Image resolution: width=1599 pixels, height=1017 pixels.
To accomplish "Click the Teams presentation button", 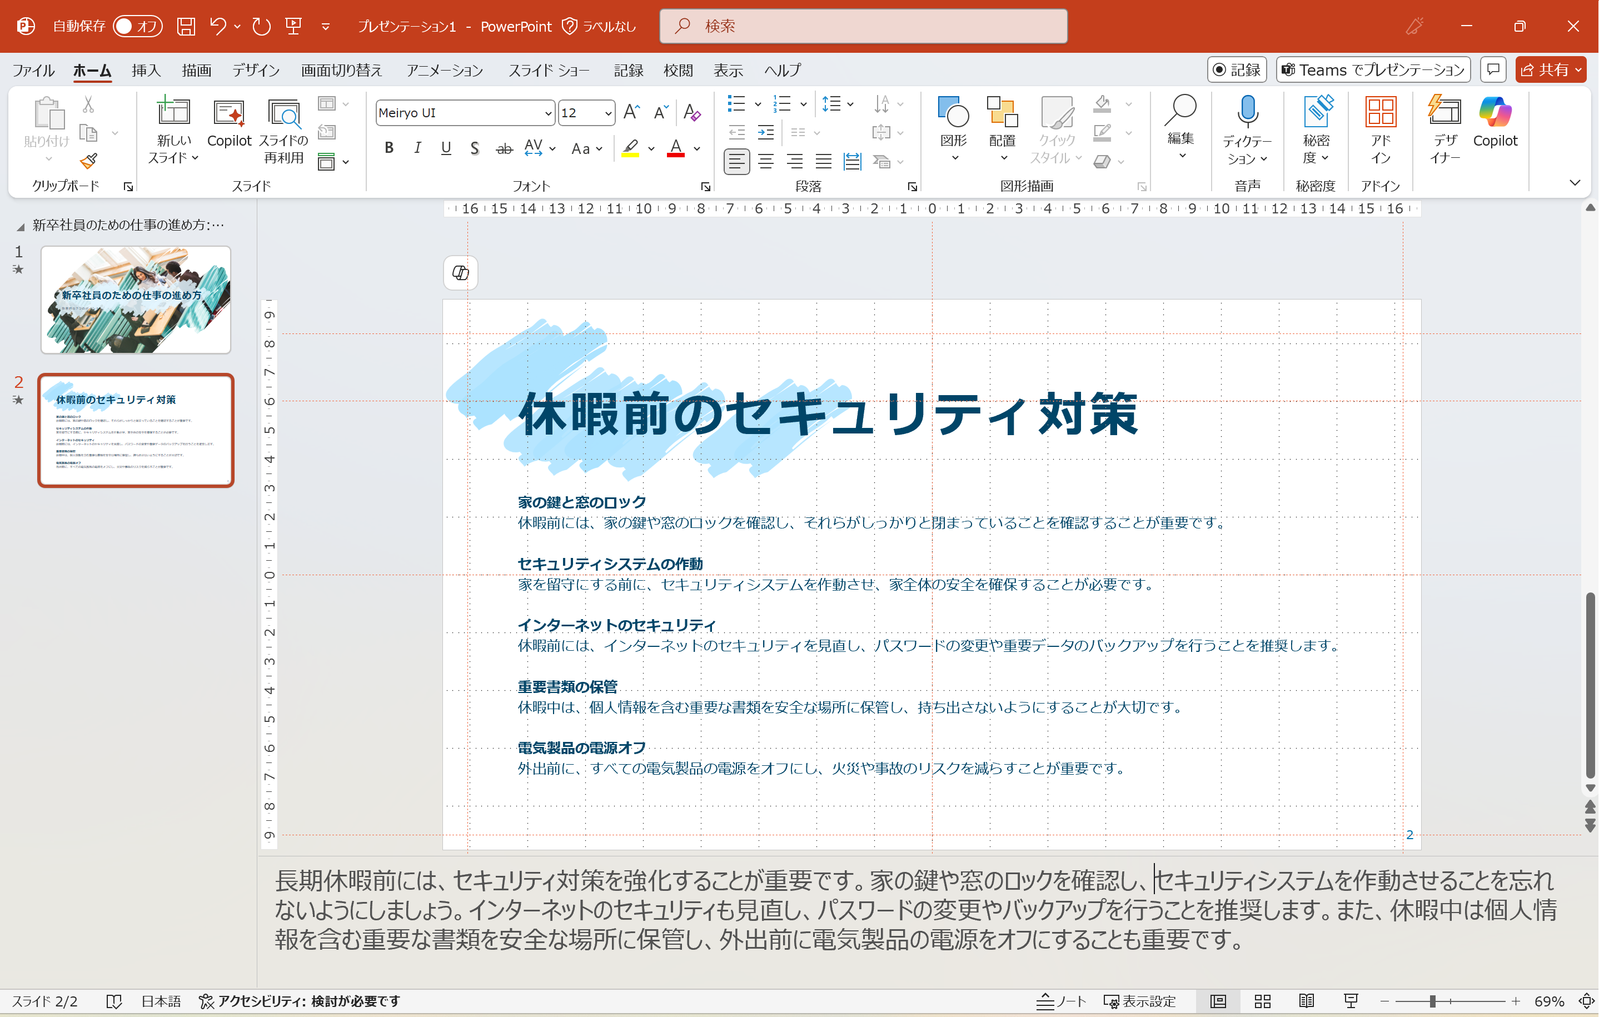I will click(x=1373, y=69).
